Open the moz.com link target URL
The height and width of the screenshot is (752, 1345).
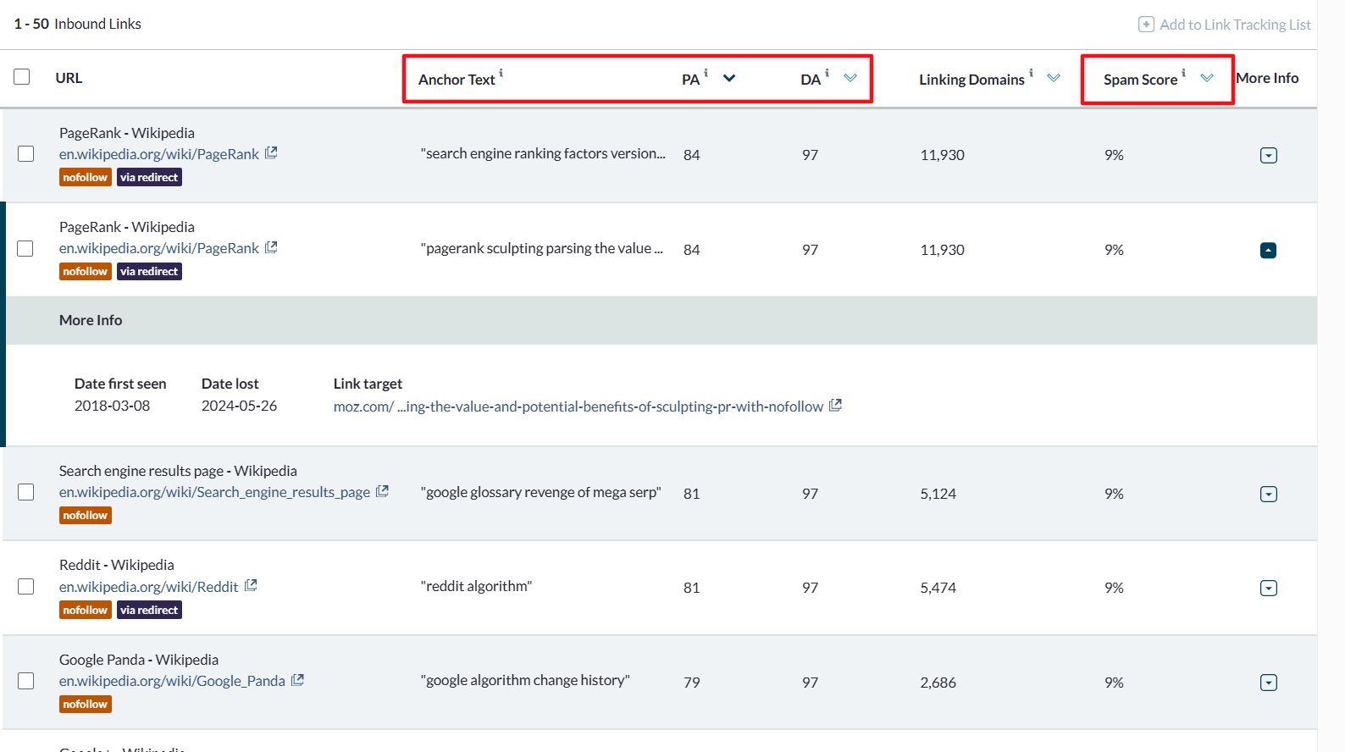[578, 406]
